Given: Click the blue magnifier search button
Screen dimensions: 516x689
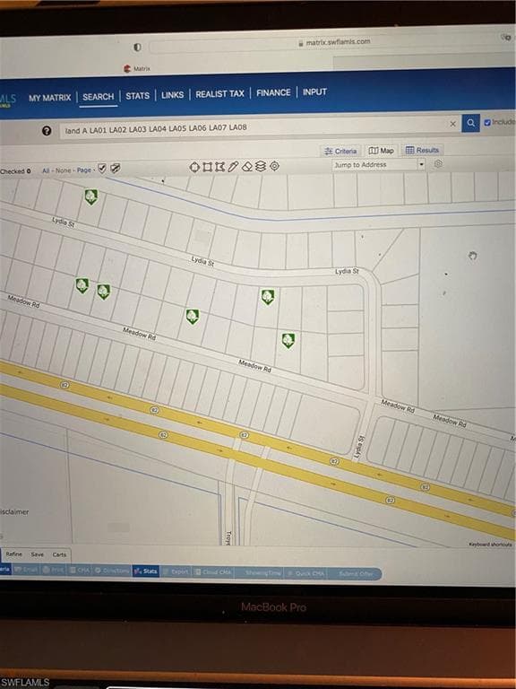Looking at the screenshot, I should (x=470, y=124).
